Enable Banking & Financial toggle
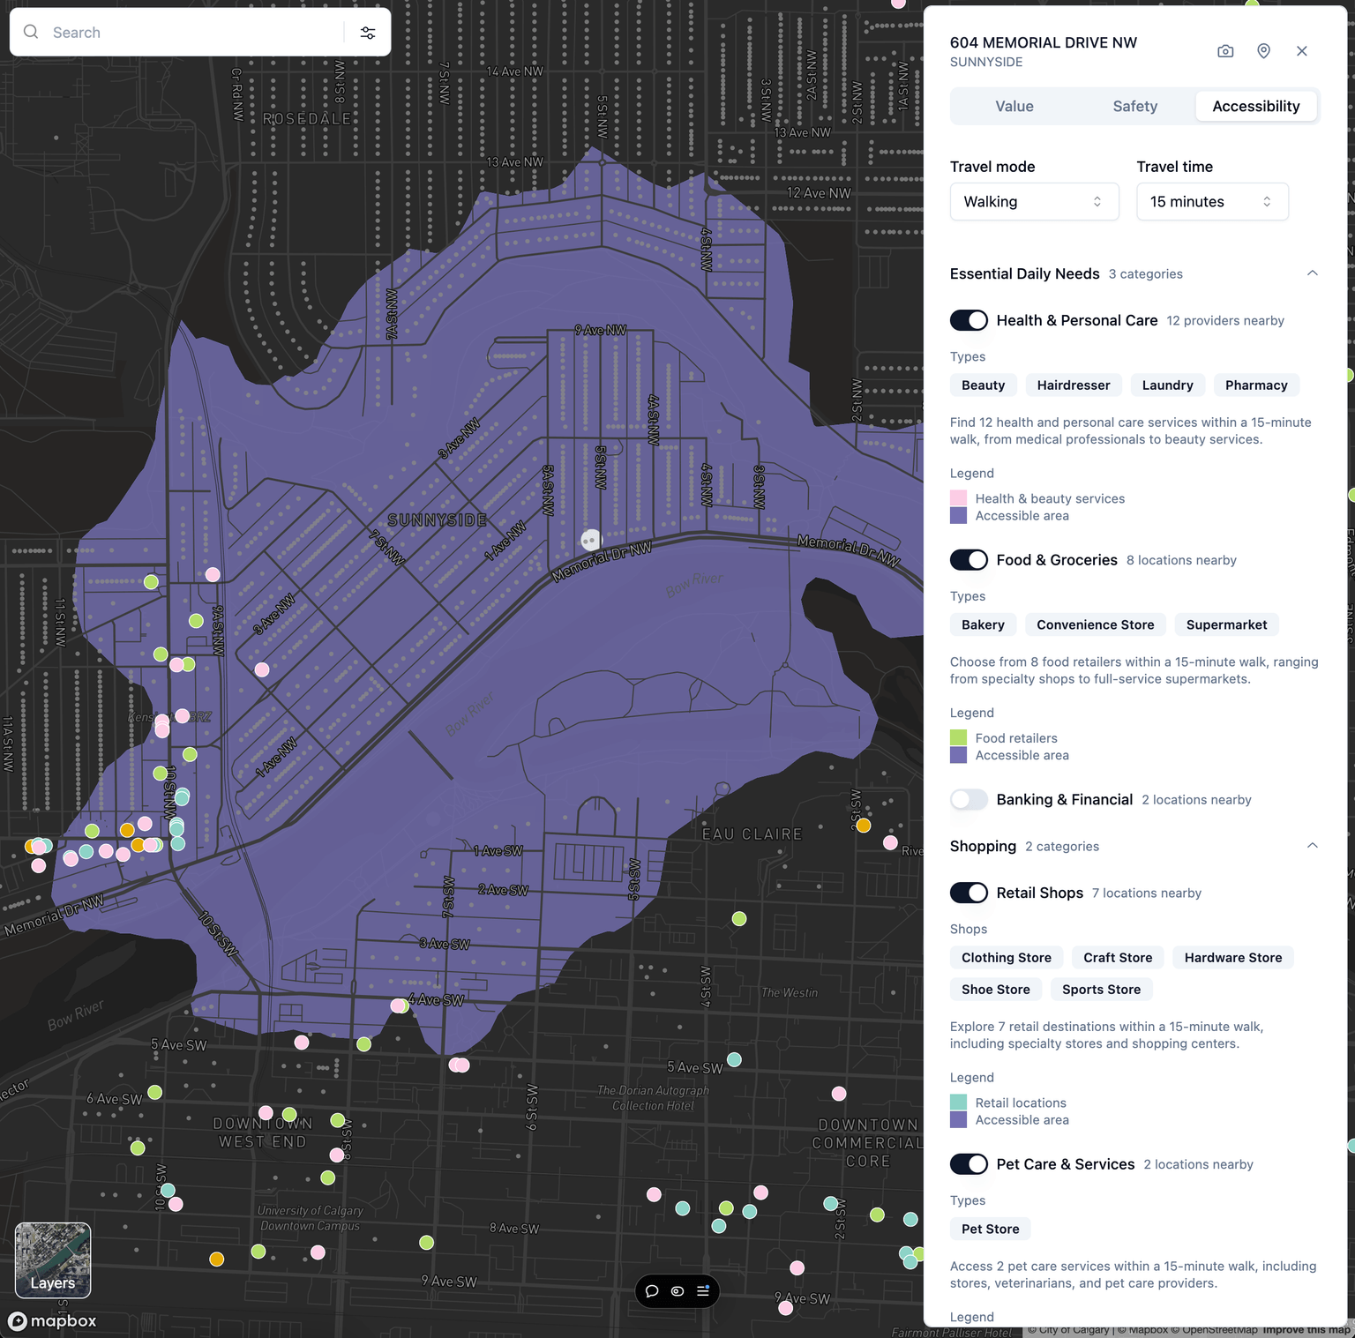The height and width of the screenshot is (1338, 1355). 969,799
